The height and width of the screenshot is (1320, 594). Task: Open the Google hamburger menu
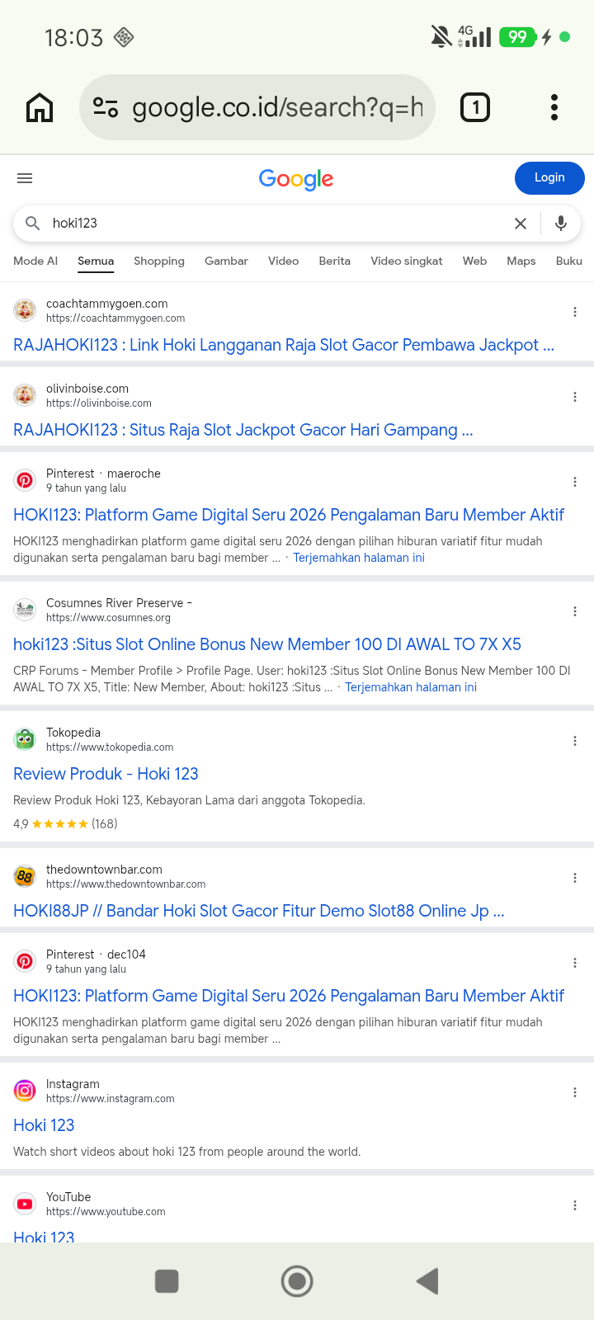(x=25, y=178)
